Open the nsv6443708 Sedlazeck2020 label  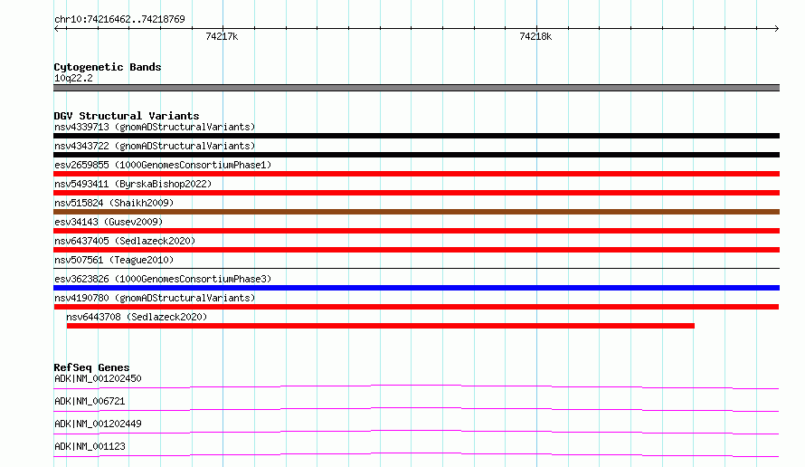137,317
